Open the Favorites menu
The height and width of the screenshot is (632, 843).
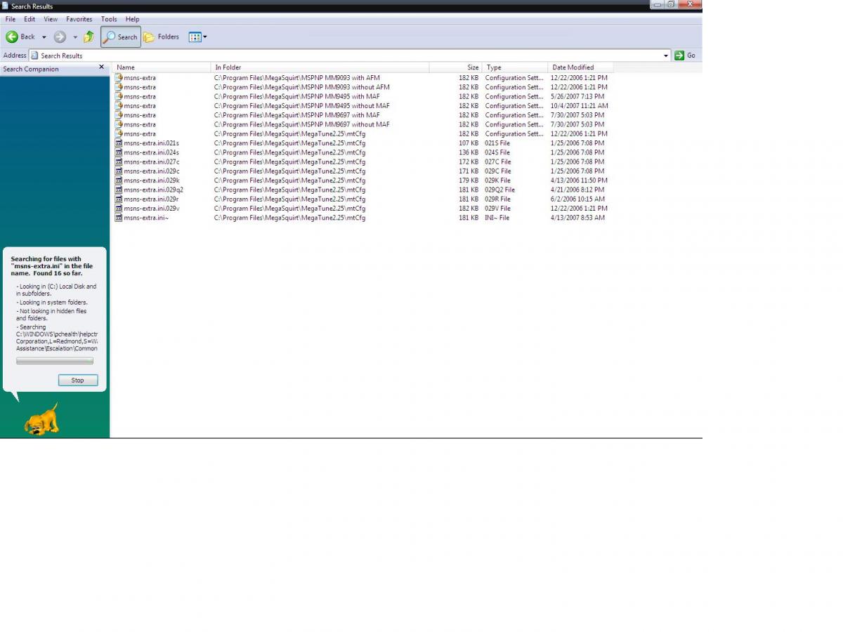click(x=79, y=19)
